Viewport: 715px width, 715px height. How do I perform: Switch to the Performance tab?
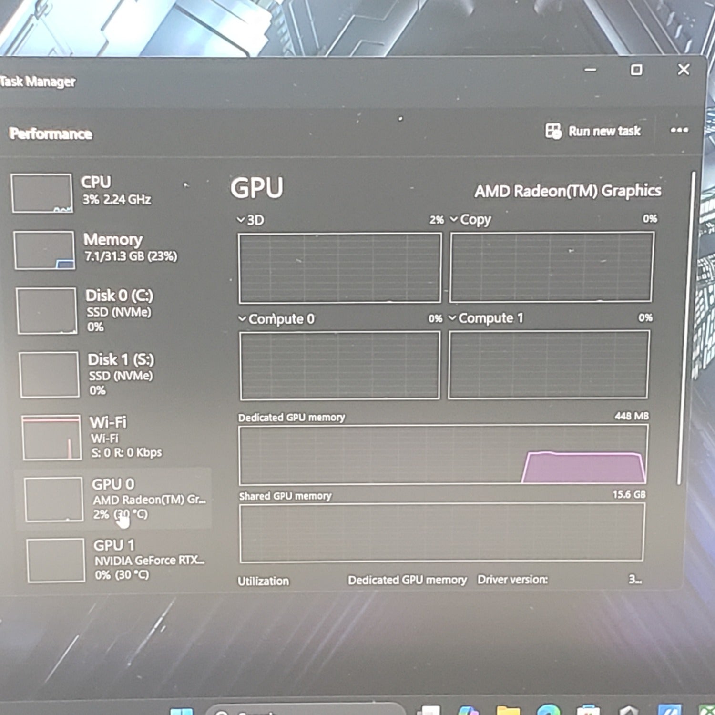tap(50, 133)
